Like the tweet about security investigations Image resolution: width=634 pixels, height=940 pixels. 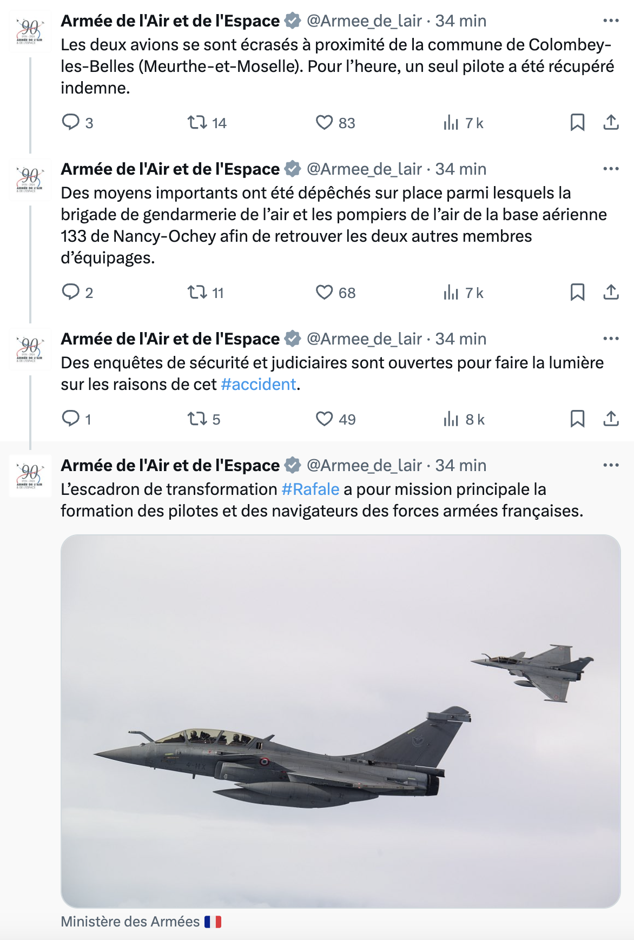pyautogui.click(x=325, y=419)
